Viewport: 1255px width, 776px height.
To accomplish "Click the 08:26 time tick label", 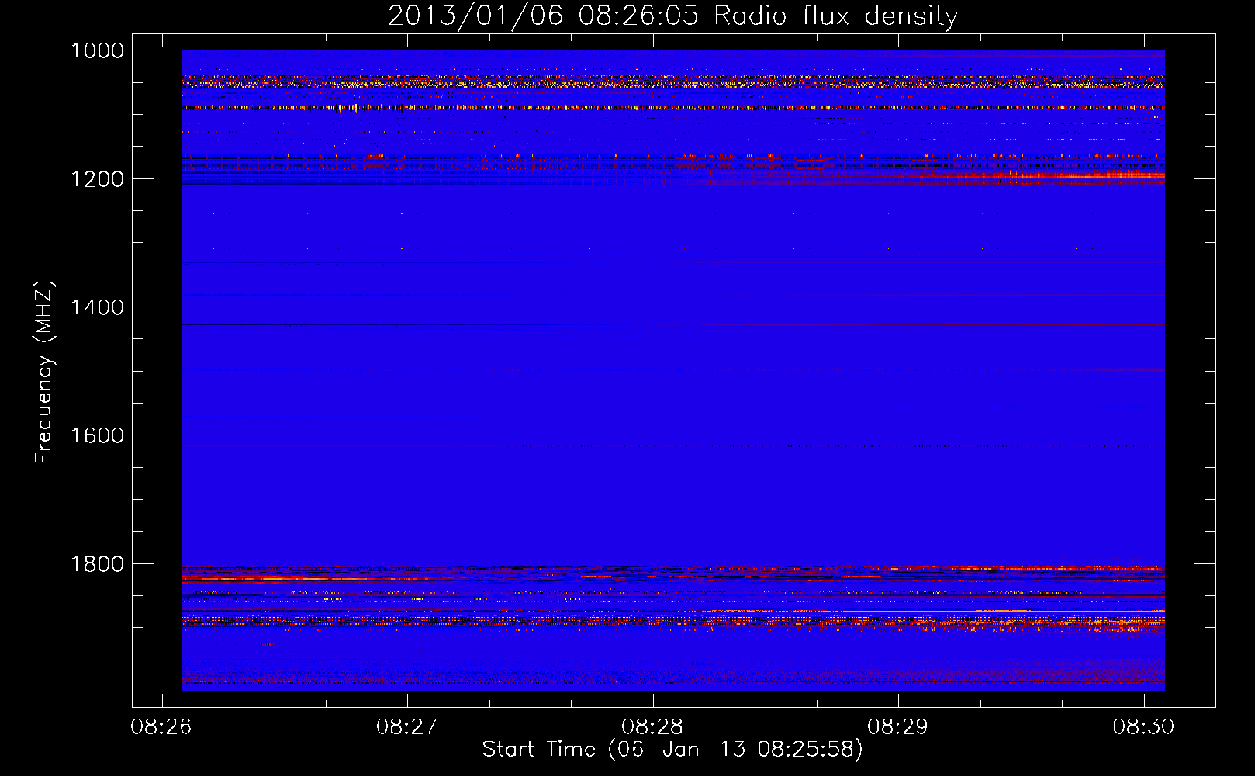I will (x=161, y=727).
